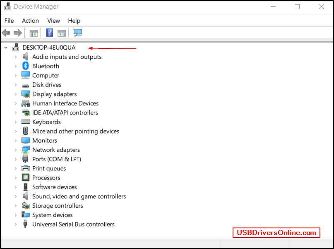334x249 pixels.
Task: Select the Display adapters icon
Action: click(x=26, y=94)
